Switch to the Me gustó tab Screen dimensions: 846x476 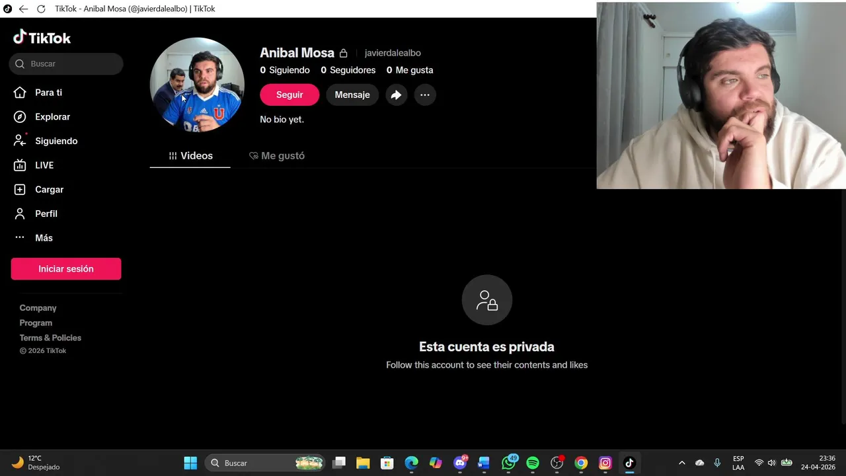[277, 156]
